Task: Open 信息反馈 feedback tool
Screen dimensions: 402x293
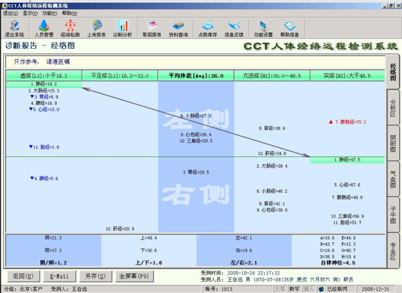Action: 235,28
